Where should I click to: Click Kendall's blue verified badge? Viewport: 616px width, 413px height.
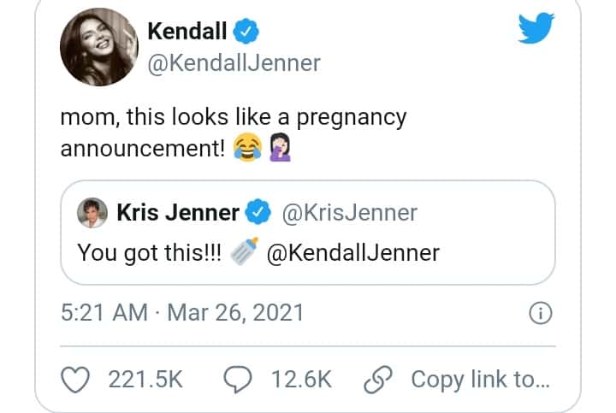click(246, 31)
